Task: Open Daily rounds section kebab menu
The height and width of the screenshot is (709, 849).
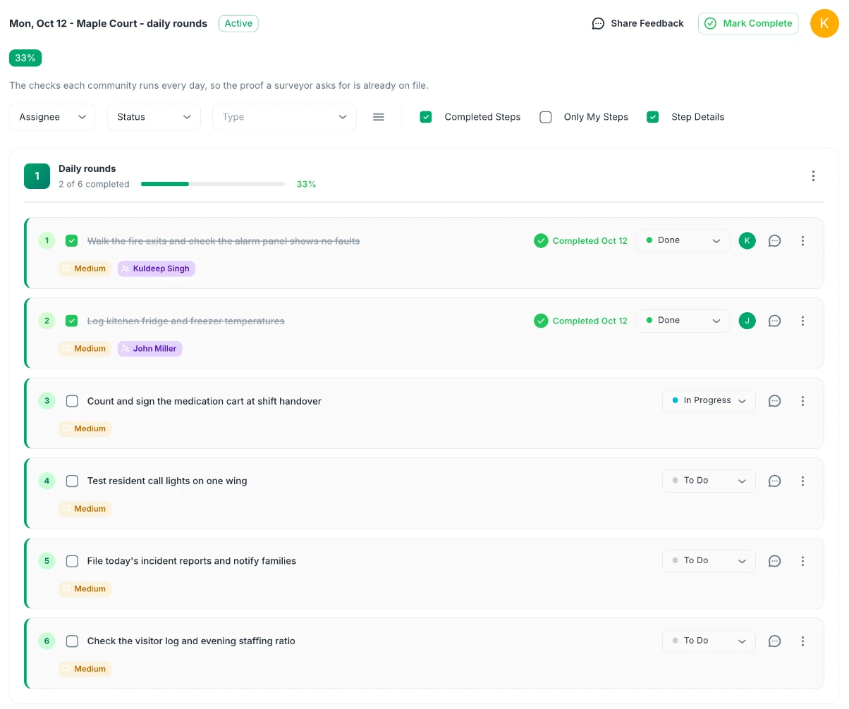Action: click(x=813, y=176)
